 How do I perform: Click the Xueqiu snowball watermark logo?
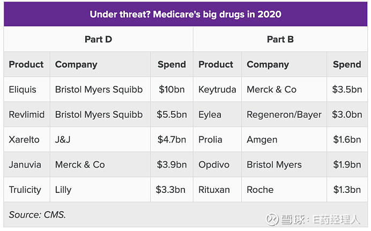[273, 219]
